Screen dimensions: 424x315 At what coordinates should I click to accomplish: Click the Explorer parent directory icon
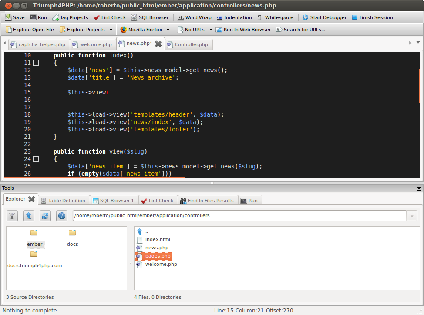pos(29,215)
